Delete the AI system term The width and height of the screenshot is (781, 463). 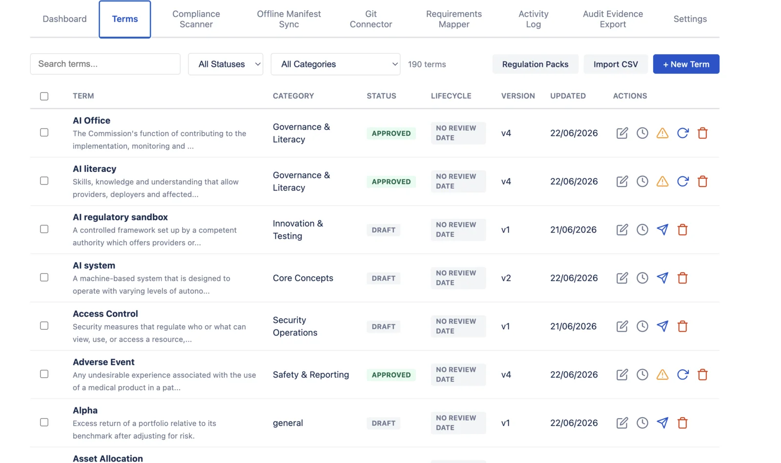click(683, 278)
